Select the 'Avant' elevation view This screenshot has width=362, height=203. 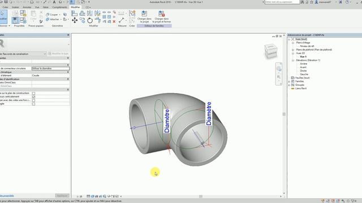(x=303, y=67)
